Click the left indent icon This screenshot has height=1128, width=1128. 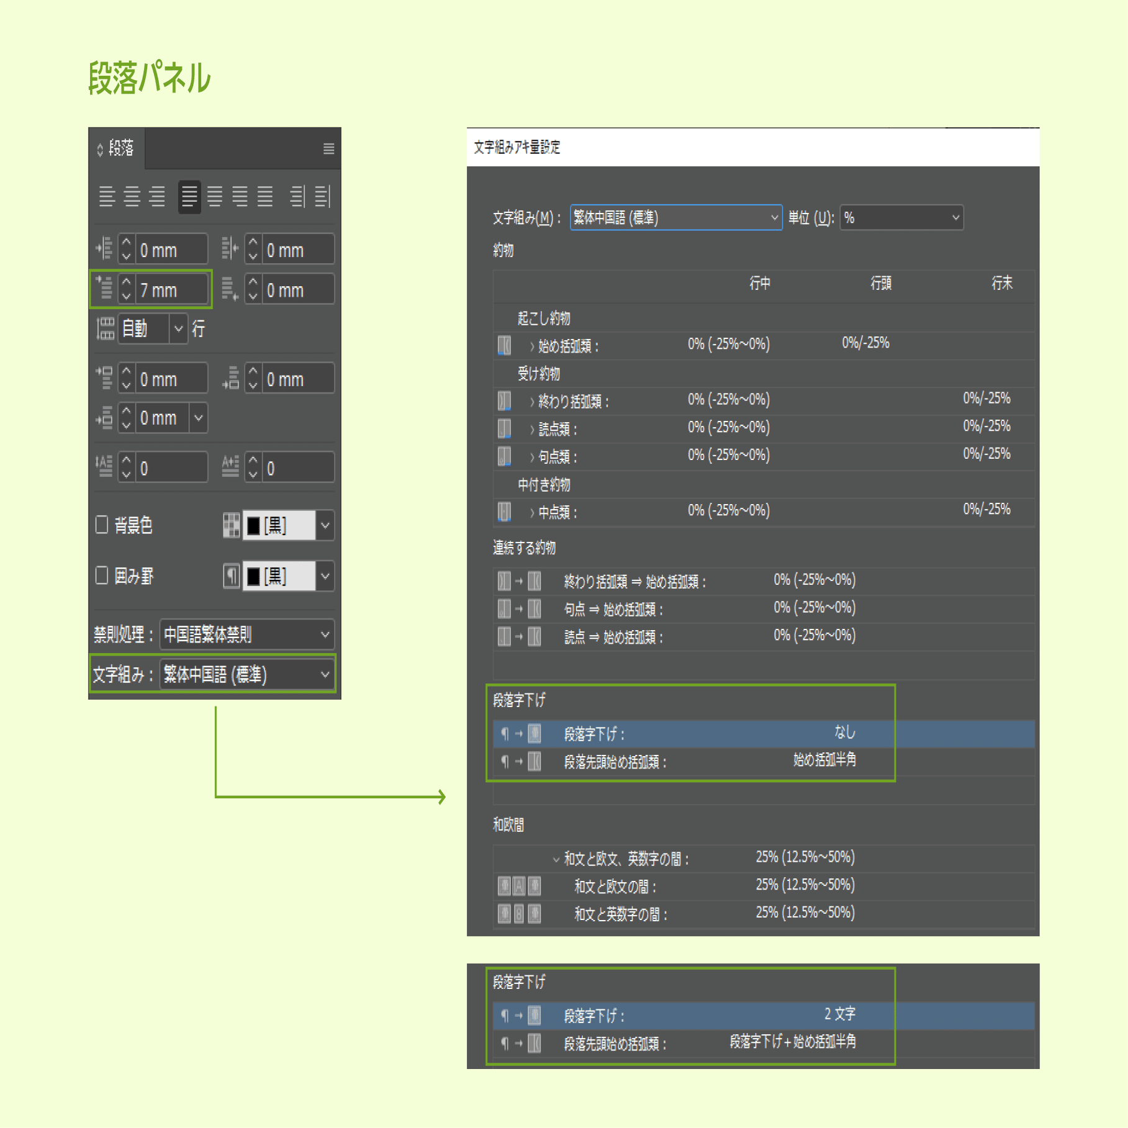tap(104, 248)
